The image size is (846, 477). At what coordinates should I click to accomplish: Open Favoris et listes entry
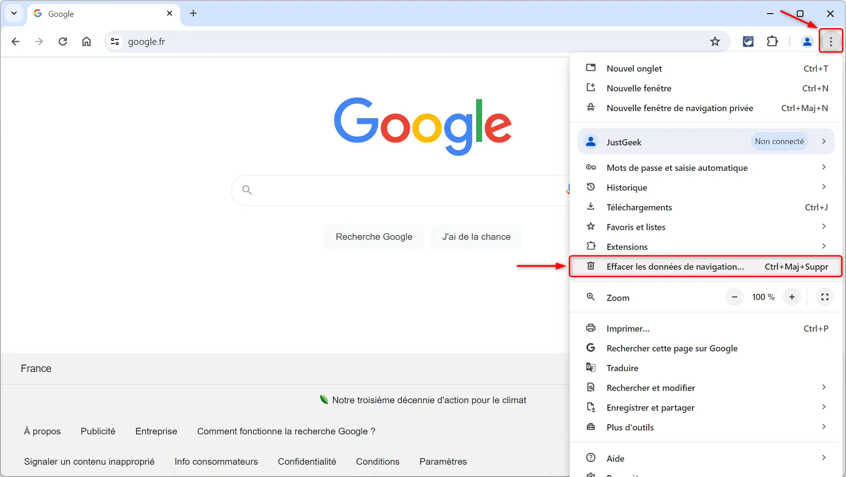[706, 227]
